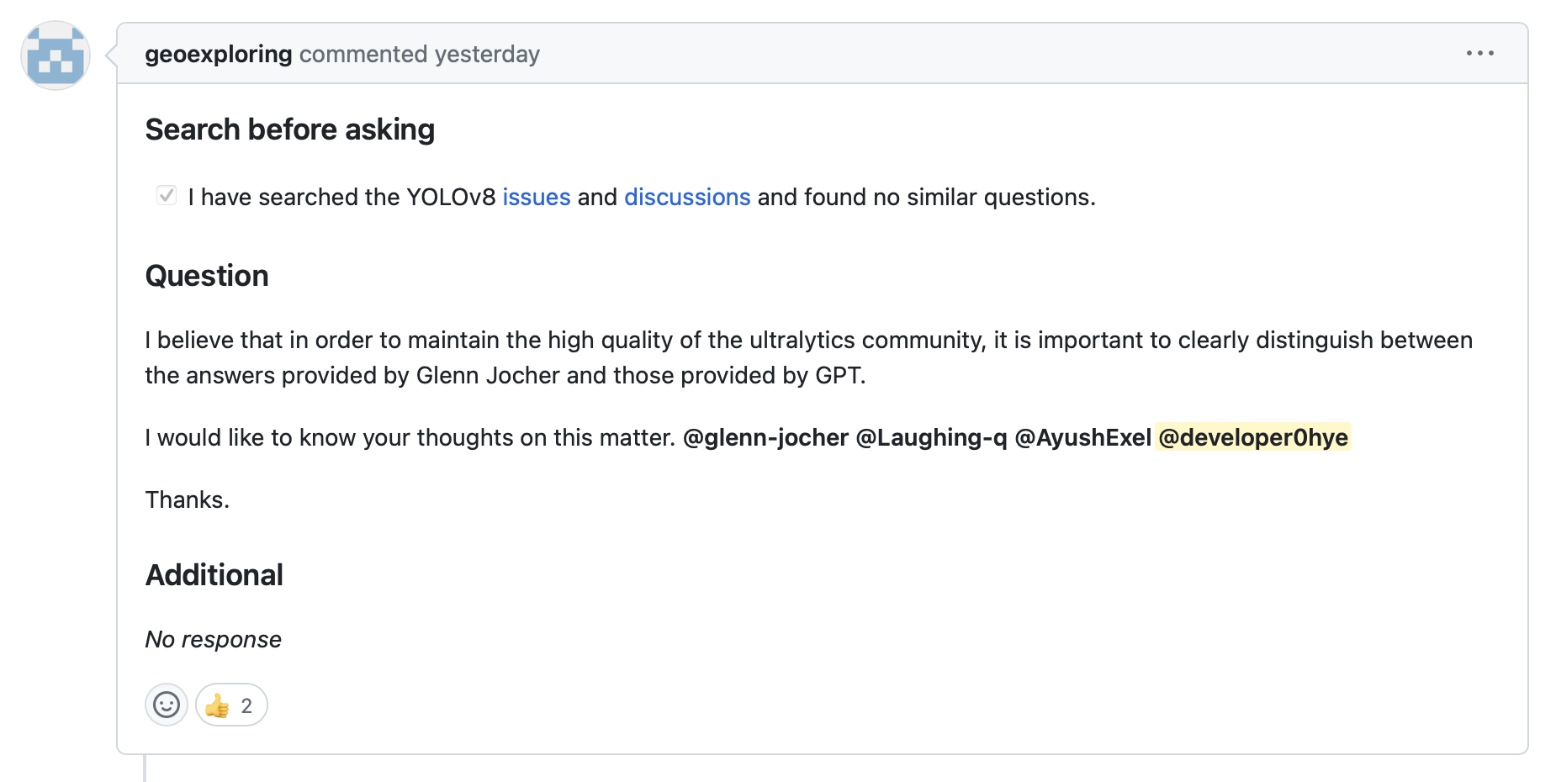
Task: Toggle the searched YOLOv8 issues checkbox
Action: 167,196
